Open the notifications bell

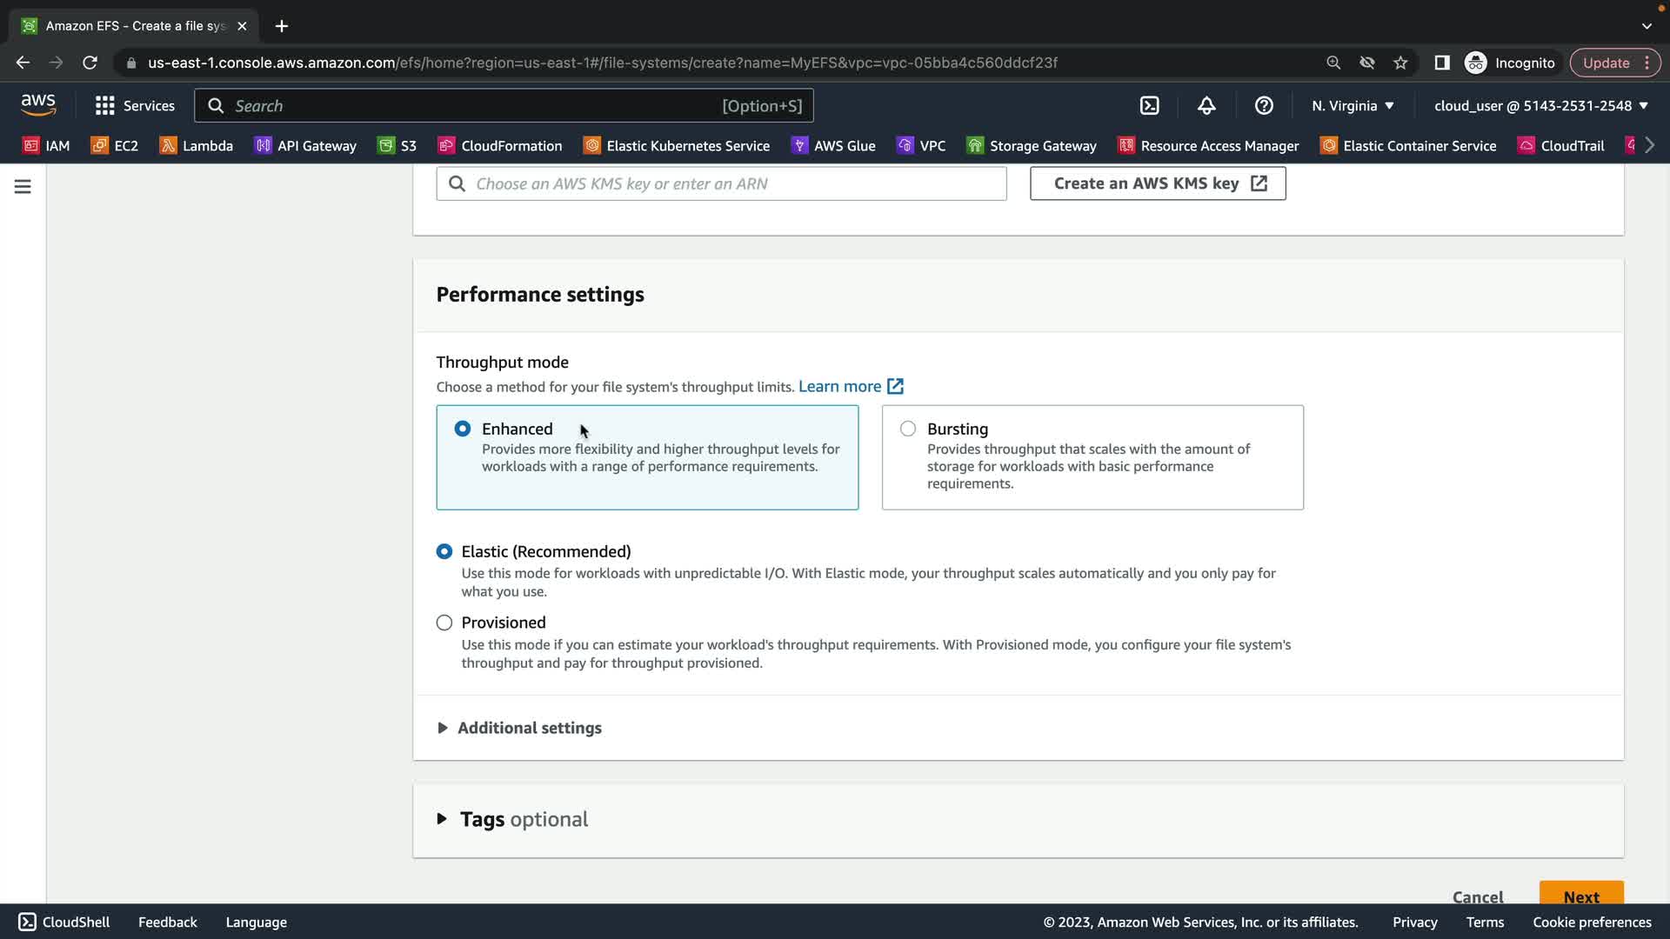pyautogui.click(x=1206, y=106)
